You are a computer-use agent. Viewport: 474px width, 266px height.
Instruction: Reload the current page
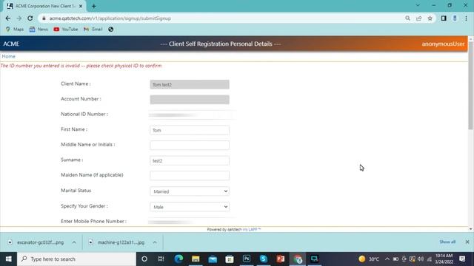[30, 18]
